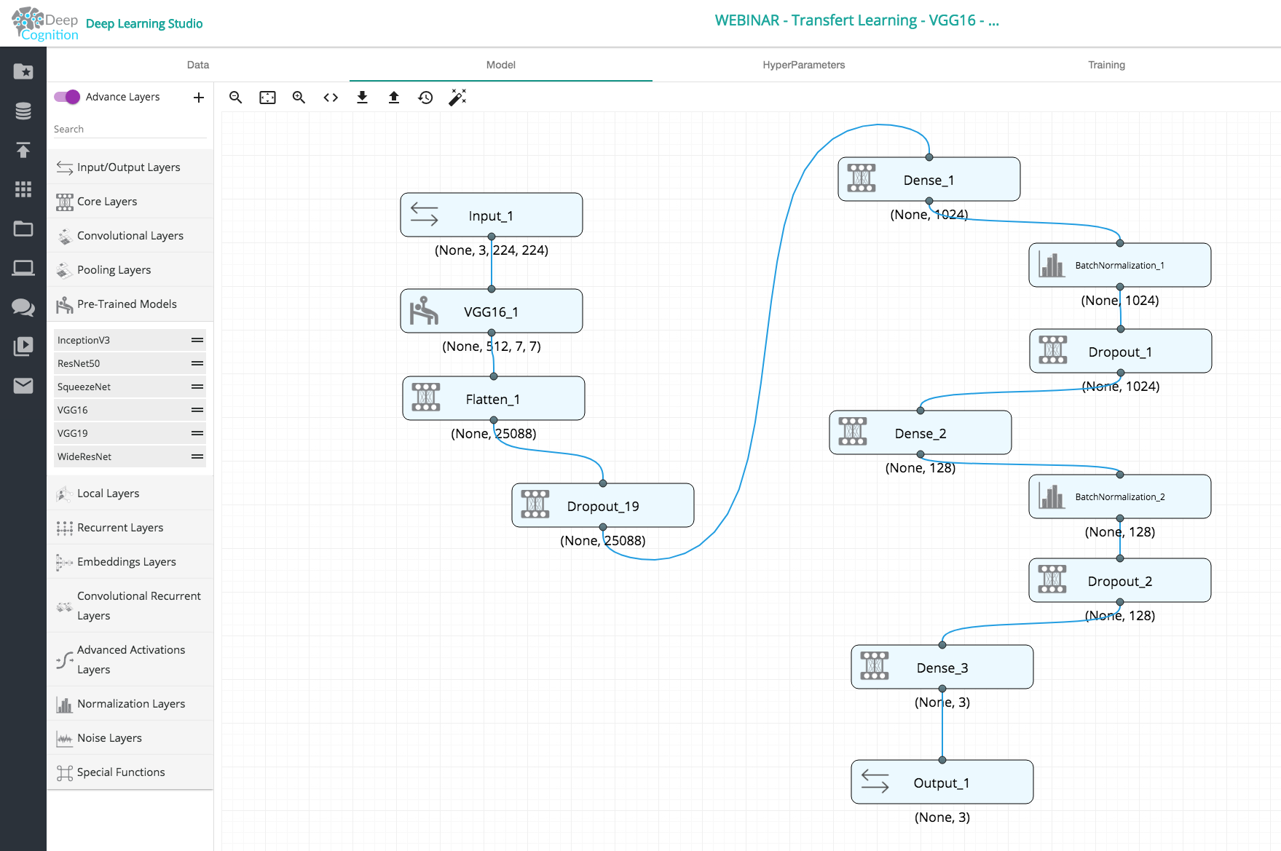1281x851 pixels.
Task: Select the SqueezeNet pre-trained model
Action: pos(130,387)
